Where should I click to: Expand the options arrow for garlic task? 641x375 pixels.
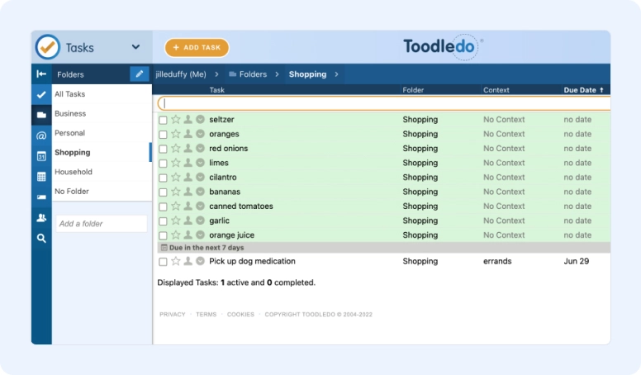click(x=200, y=221)
